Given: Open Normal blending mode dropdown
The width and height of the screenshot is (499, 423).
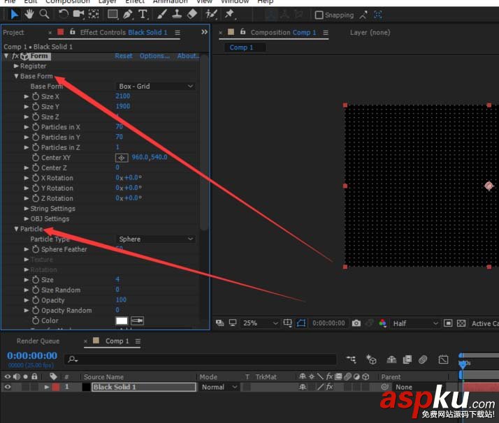Looking at the screenshot, I should (218, 387).
